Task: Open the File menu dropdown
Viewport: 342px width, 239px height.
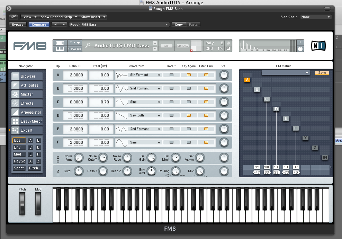Action: tap(74, 43)
